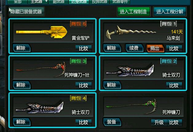This screenshot has height=132, width=193.
Task: Equip 死神镰刀 using 装备 button
Action: (x=112, y=122)
